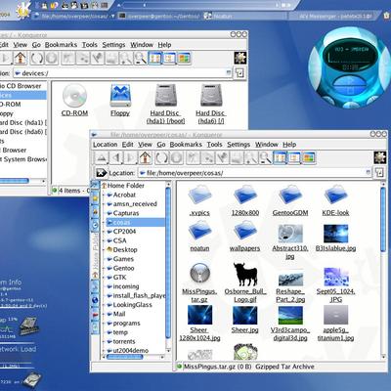Viewport: 391px width, 391px height.
Task: Zoom in icons in cosas Konqueror window
Action: 251,158
